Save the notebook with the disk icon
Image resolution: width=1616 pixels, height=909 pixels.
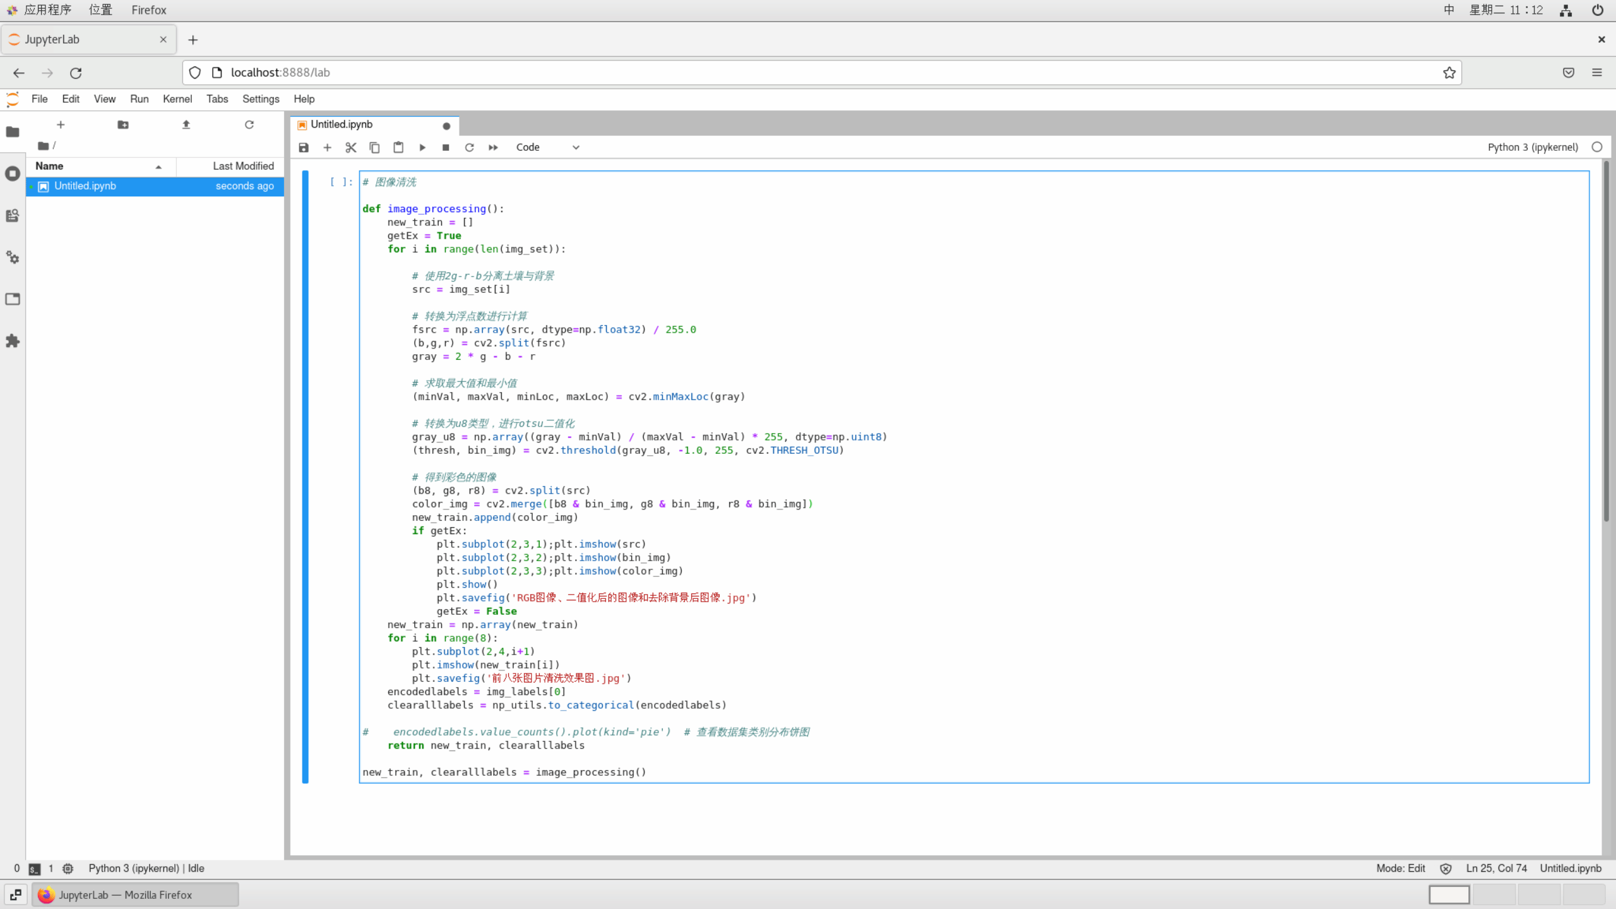click(x=304, y=147)
